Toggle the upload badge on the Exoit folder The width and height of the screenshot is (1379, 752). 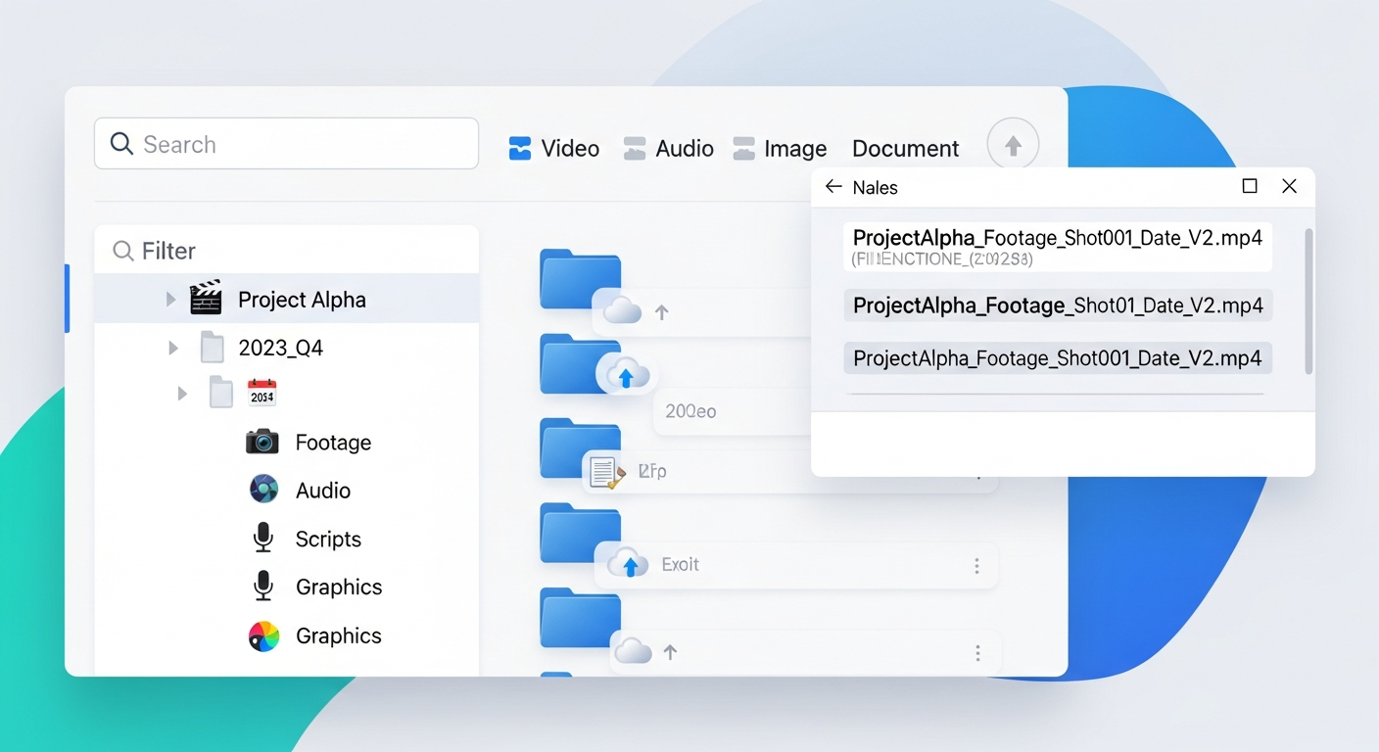coord(628,564)
